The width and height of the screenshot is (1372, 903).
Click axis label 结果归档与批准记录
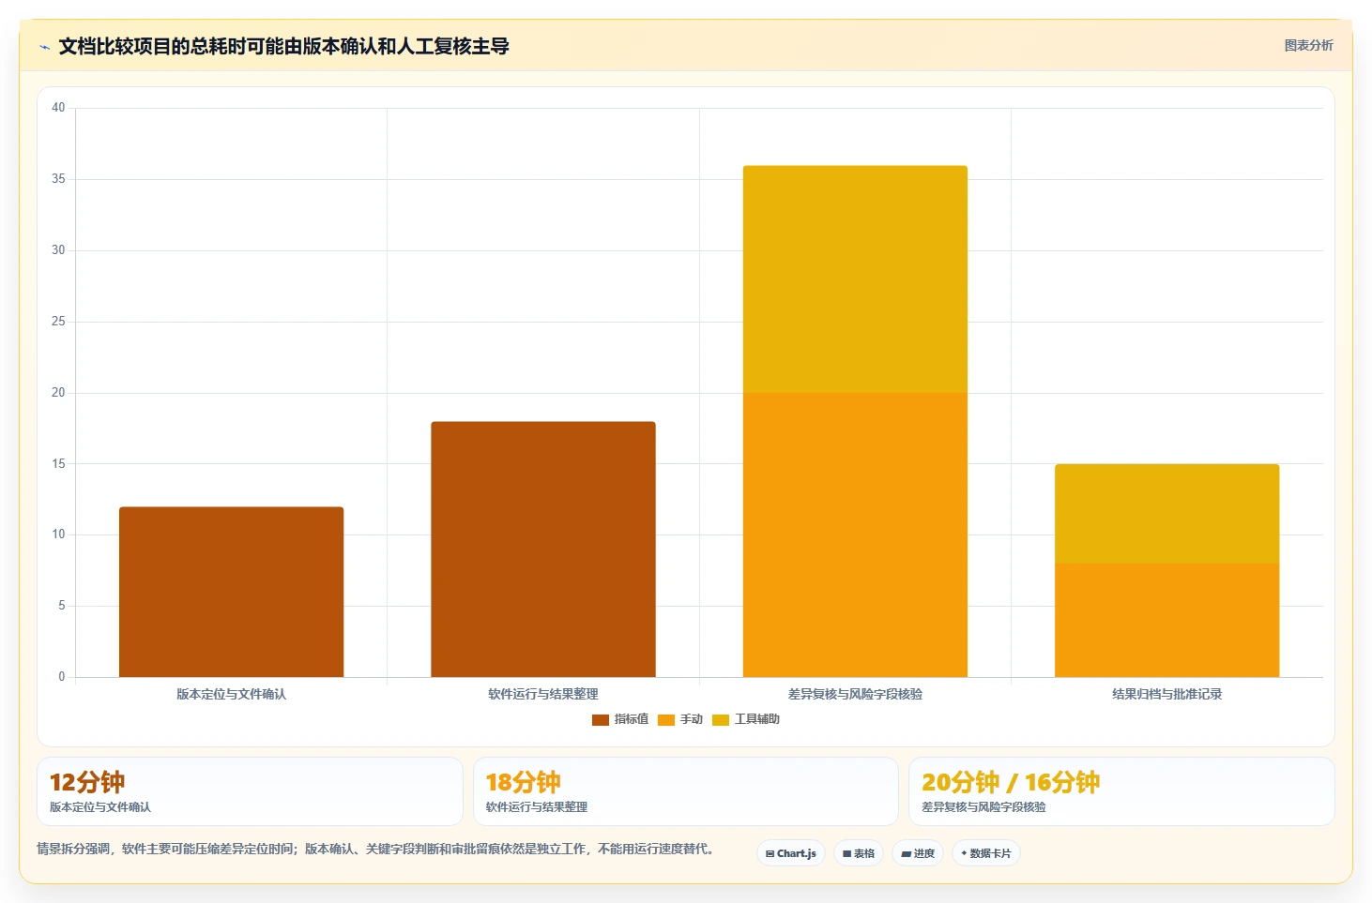tap(1166, 694)
